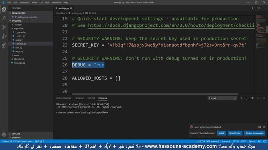
Task: Close the terminal panel
Action: 264,98
